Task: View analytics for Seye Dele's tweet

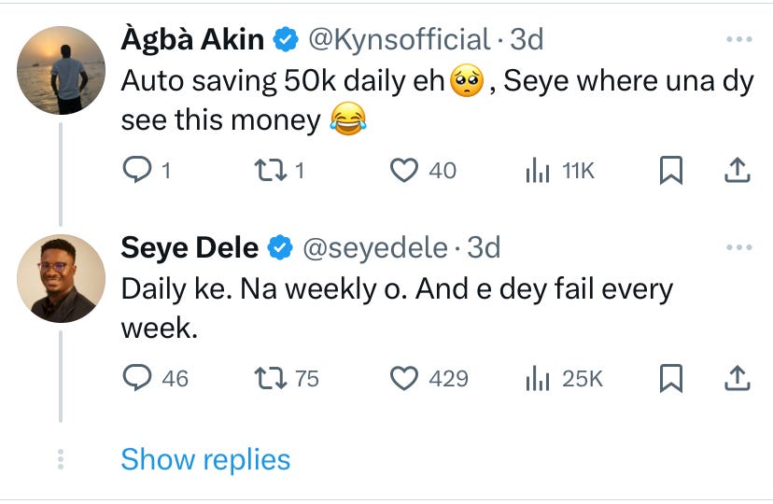Action: point(537,378)
